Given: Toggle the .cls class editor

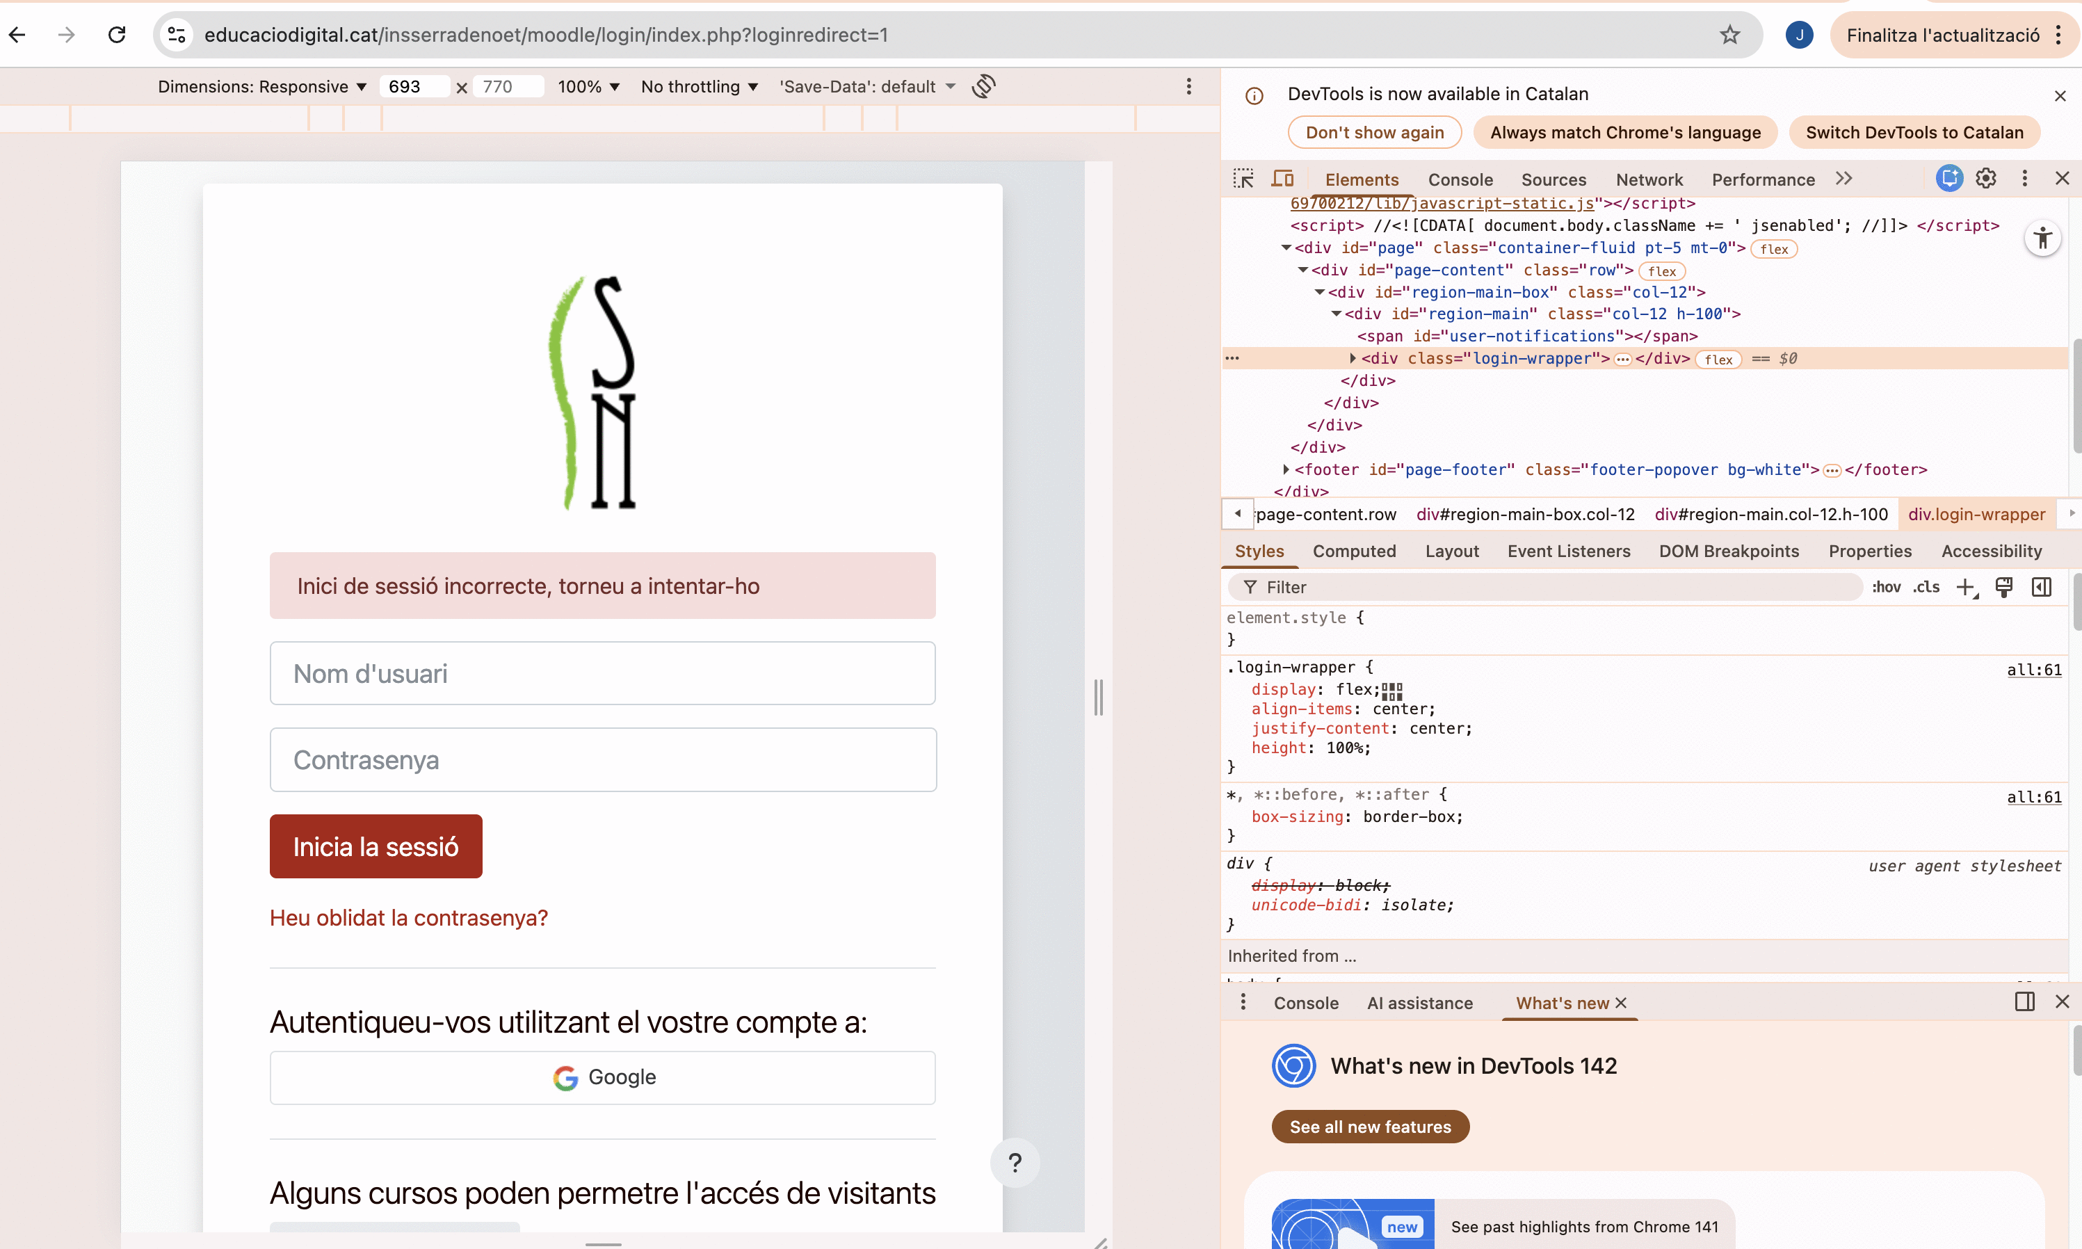Looking at the screenshot, I should pos(1926,588).
